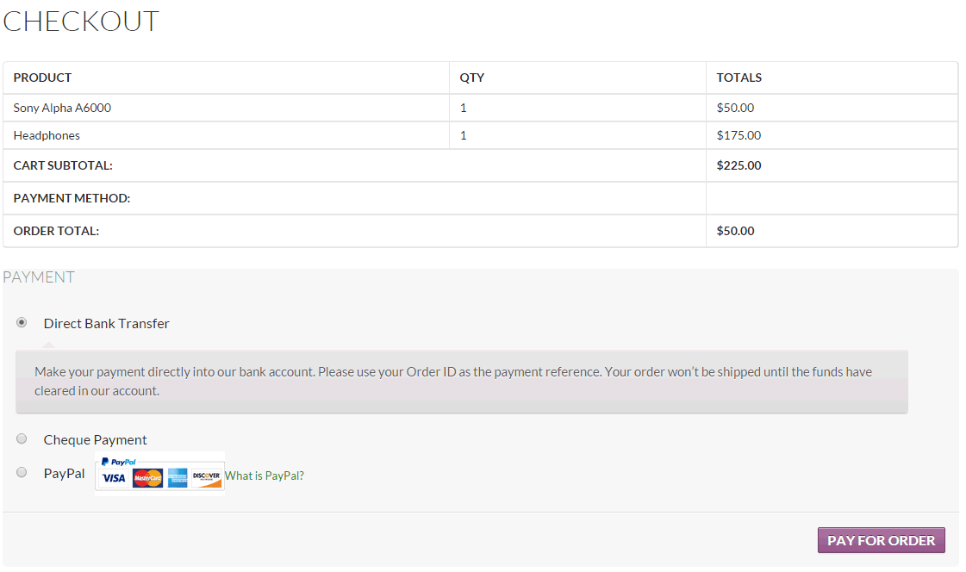The image size is (966, 572).
Task: Choose the Cheque Payment radio button
Action: (x=22, y=438)
